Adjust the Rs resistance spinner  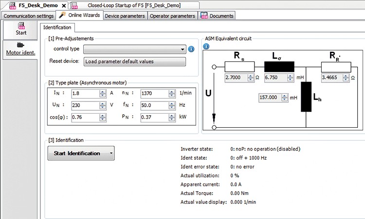click(x=250, y=77)
